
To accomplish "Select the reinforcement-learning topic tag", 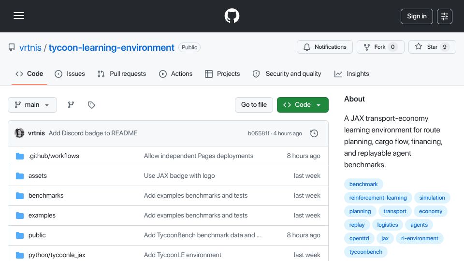I will tap(378, 198).
